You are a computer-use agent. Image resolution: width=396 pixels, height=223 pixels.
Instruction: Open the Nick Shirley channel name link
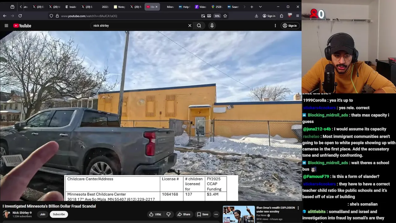point(20,213)
